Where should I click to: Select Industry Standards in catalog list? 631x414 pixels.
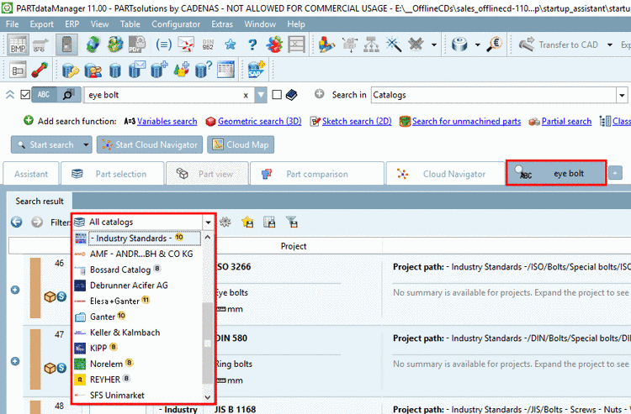point(137,238)
